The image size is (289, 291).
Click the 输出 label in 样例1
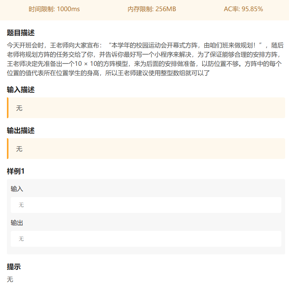tap(17, 223)
